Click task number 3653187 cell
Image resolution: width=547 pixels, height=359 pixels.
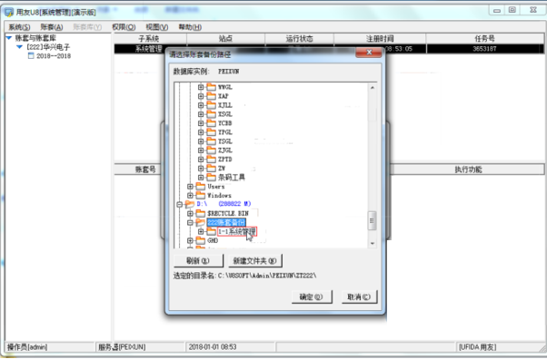click(x=484, y=49)
